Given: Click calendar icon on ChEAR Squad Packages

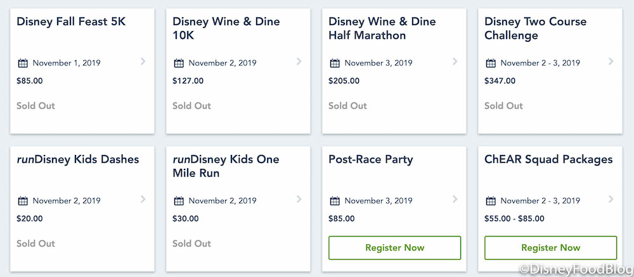Looking at the screenshot, I should tap(491, 201).
